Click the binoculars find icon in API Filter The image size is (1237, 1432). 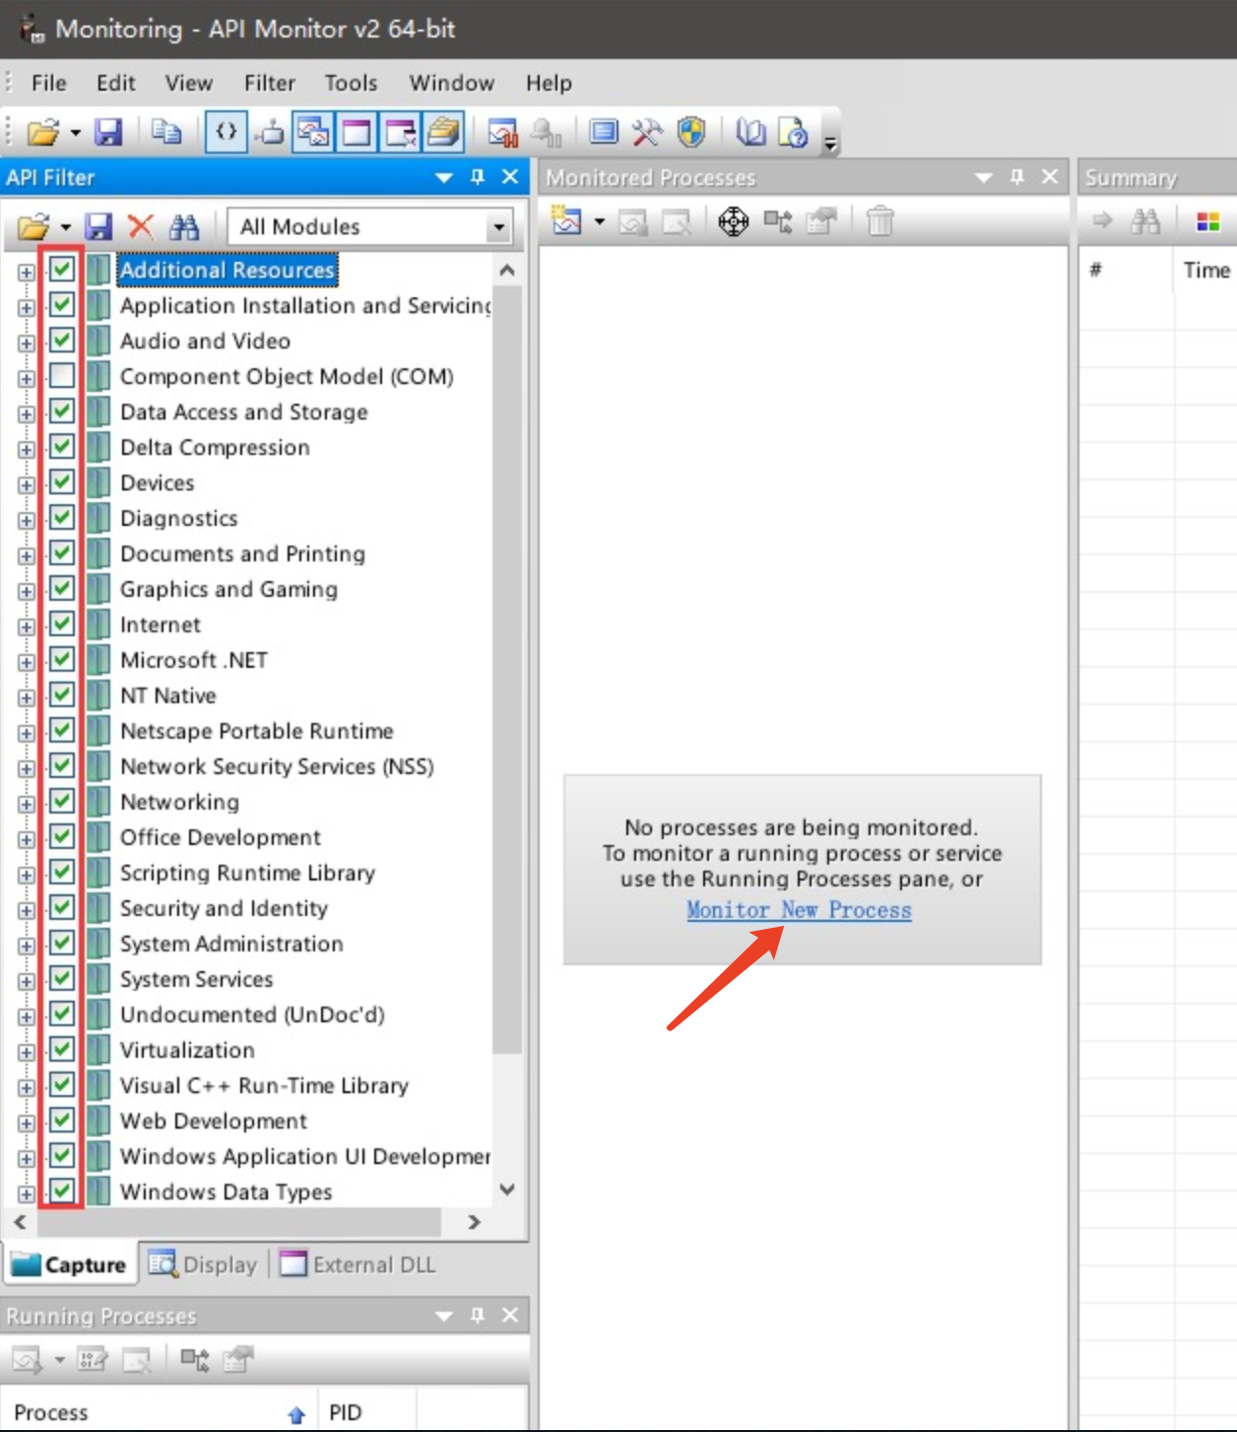[184, 228]
